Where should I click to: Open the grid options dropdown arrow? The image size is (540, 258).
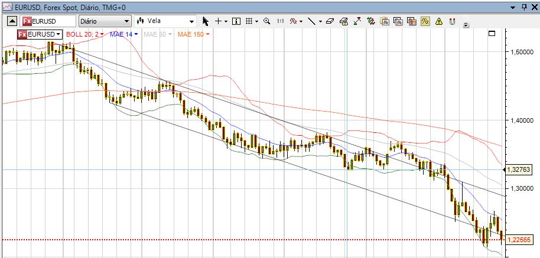click(x=257, y=21)
